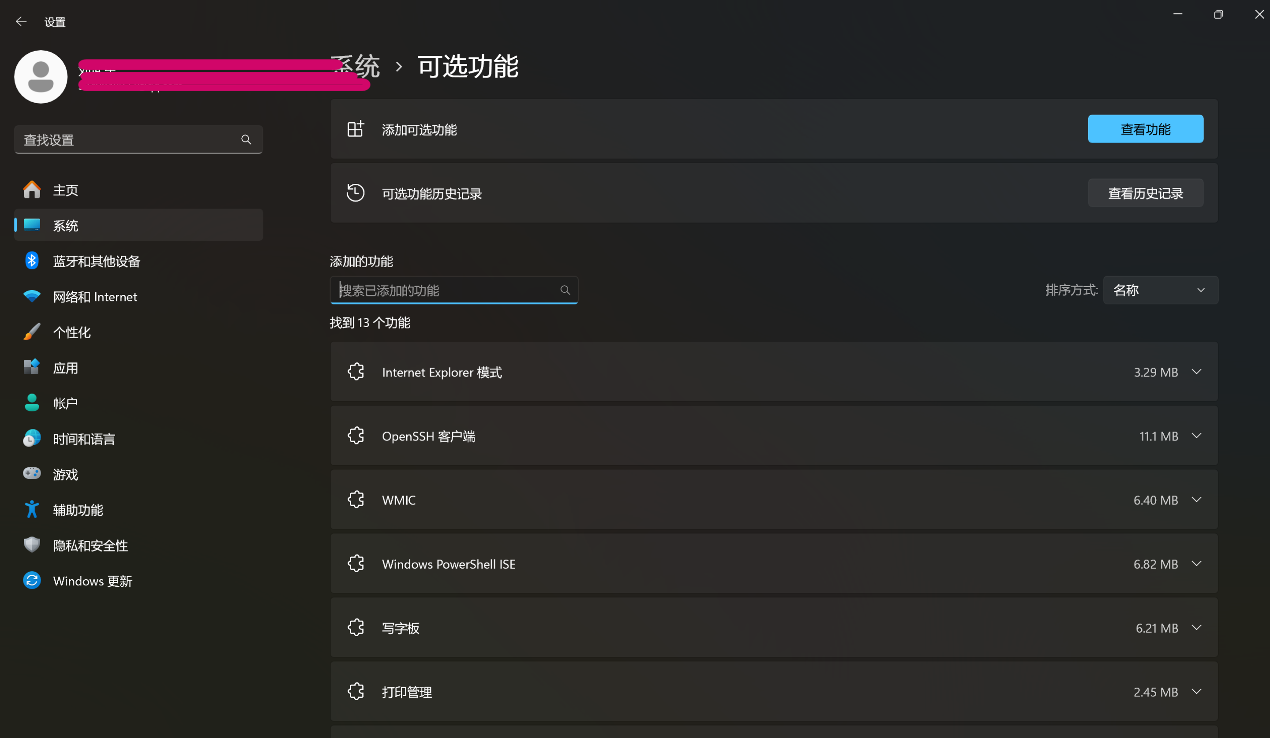Click the 查看功能 button
This screenshot has height=738, width=1270.
(1146, 129)
